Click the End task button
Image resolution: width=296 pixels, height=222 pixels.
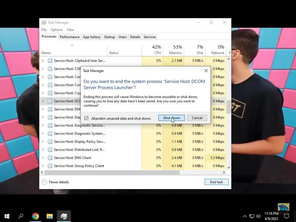[217, 182]
